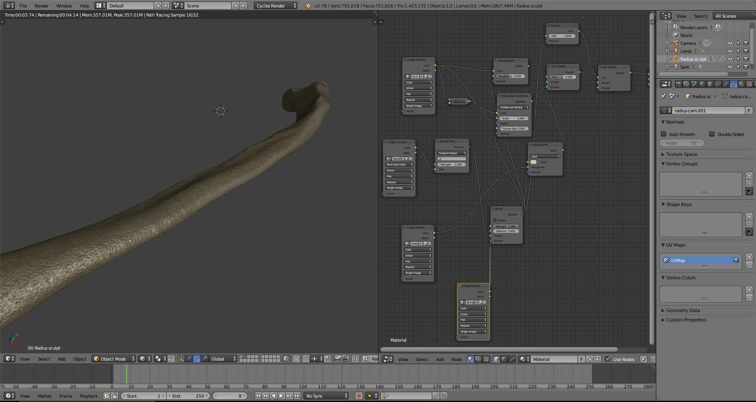The height and width of the screenshot is (402, 756).
Task: Enable the Double Sided checkbox
Action: 712,134
